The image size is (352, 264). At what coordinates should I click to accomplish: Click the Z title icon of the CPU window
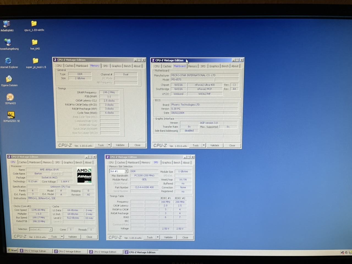[9, 157]
